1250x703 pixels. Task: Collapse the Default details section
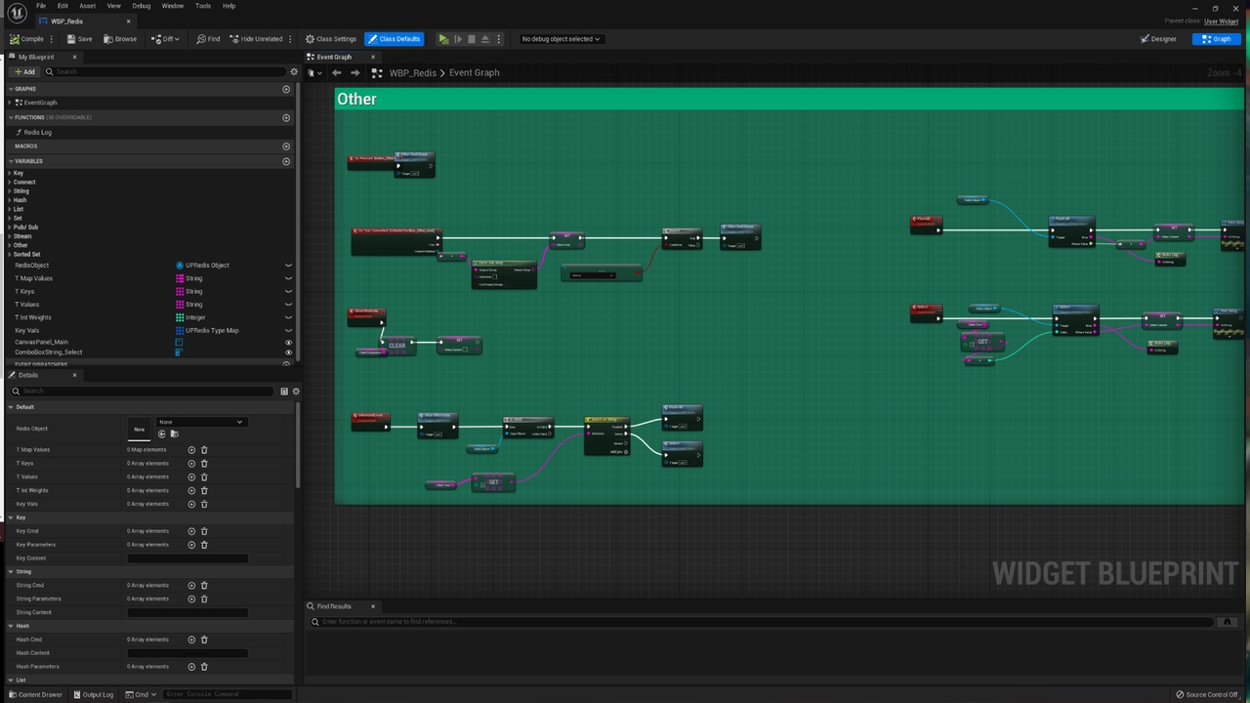[11, 407]
